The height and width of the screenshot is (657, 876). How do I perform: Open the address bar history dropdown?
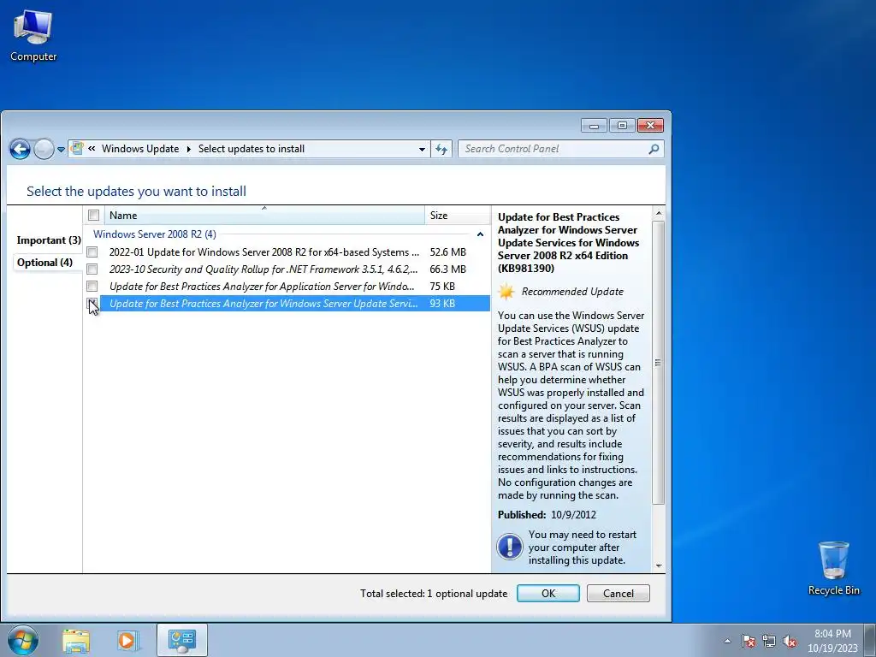[422, 149]
